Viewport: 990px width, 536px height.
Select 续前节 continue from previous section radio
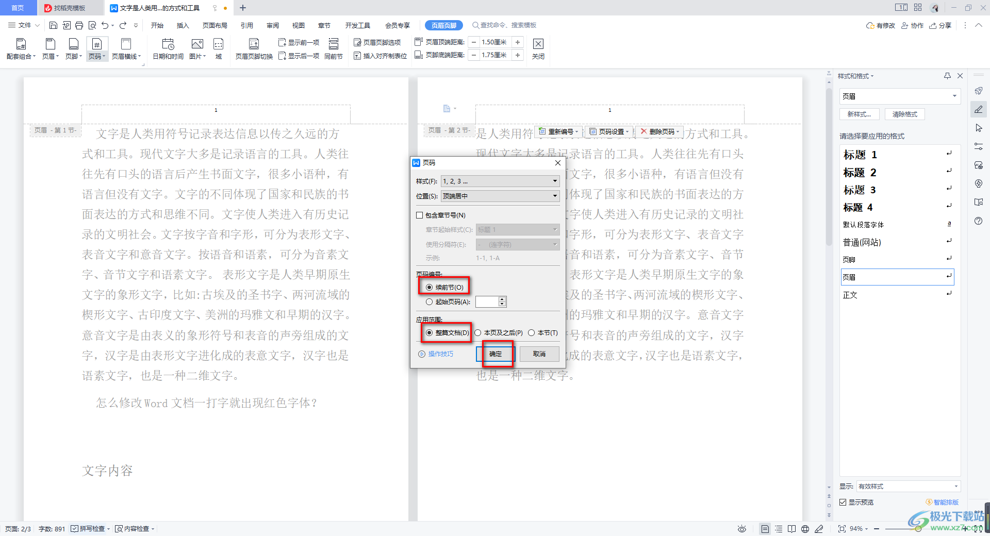430,287
